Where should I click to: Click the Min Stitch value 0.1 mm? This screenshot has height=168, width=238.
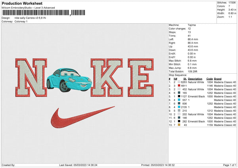192,64
